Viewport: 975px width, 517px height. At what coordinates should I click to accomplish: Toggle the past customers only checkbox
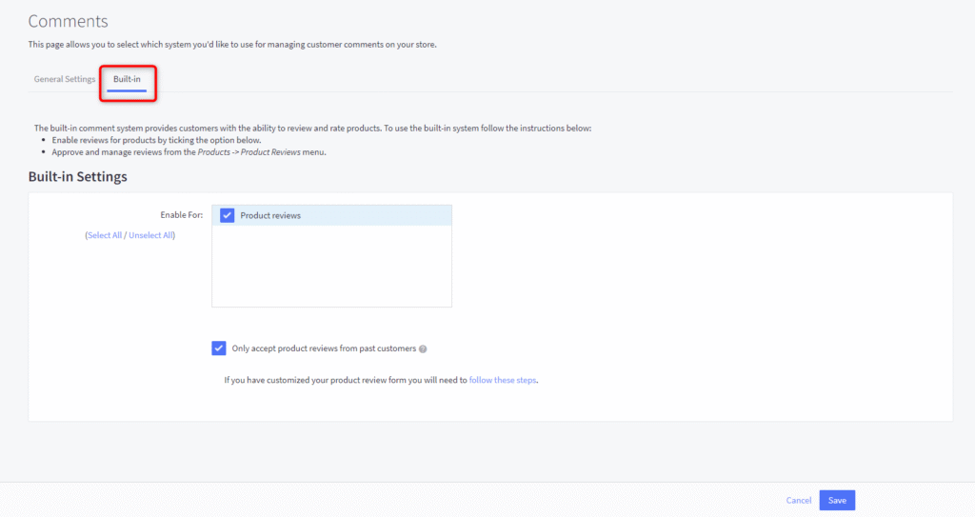pos(219,348)
